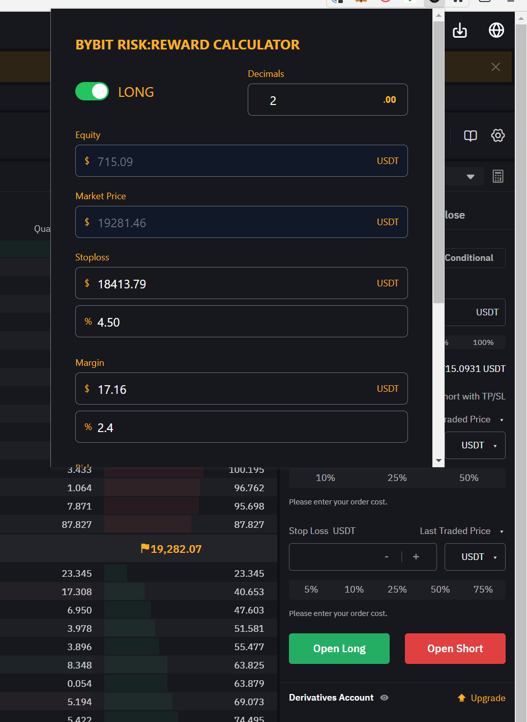This screenshot has height=722, width=527.
Task: Open the calculator icon
Action: tap(498, 176)
